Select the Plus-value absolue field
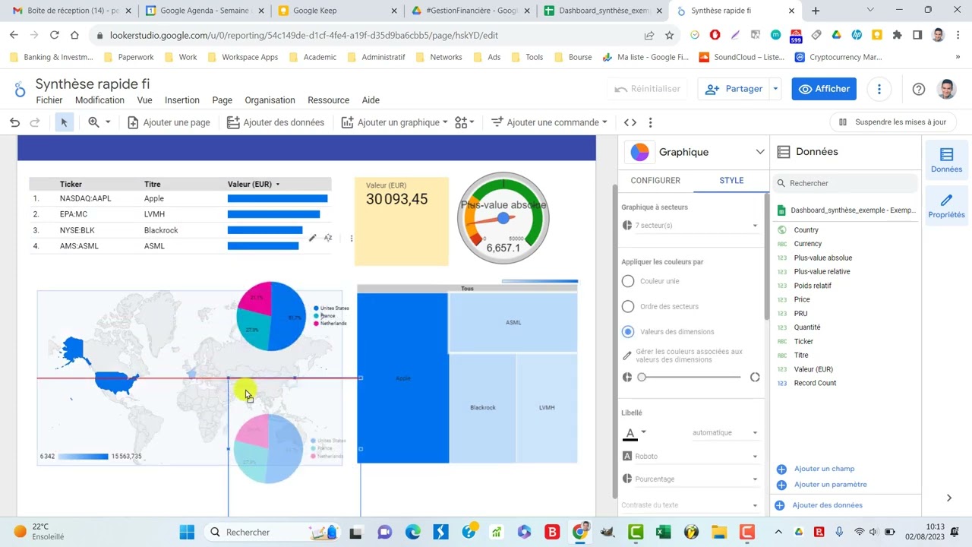This screenshot has height=547, width=972. 822,258
